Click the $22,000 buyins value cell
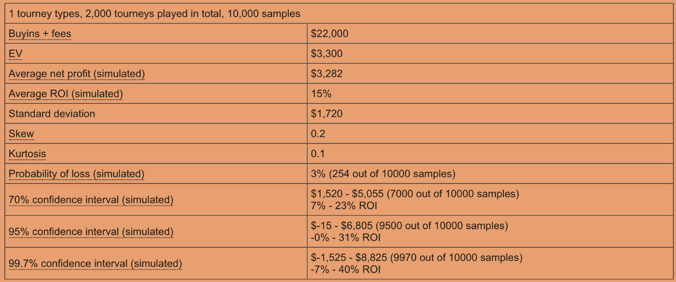The height and width of the screenshot is (282, 676). pyautogui.click(x=330, y=34)
